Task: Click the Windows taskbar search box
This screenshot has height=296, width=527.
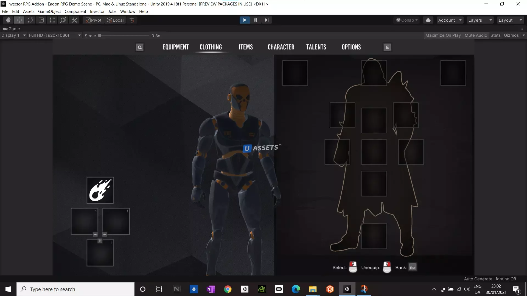Action: (75, 289)
